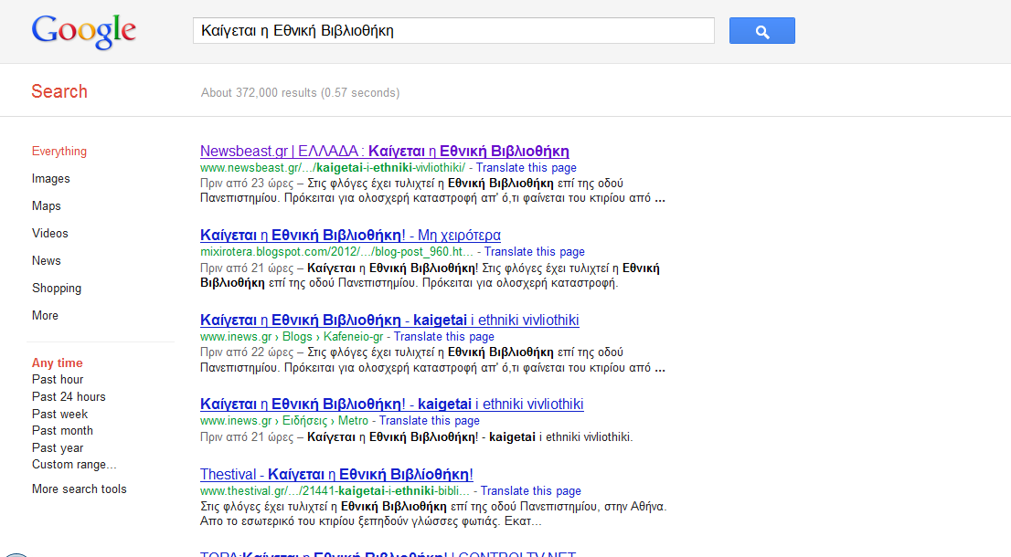Click the www.thestival.gr green URL
This screenshot has width=1011, height=557.
335,490
